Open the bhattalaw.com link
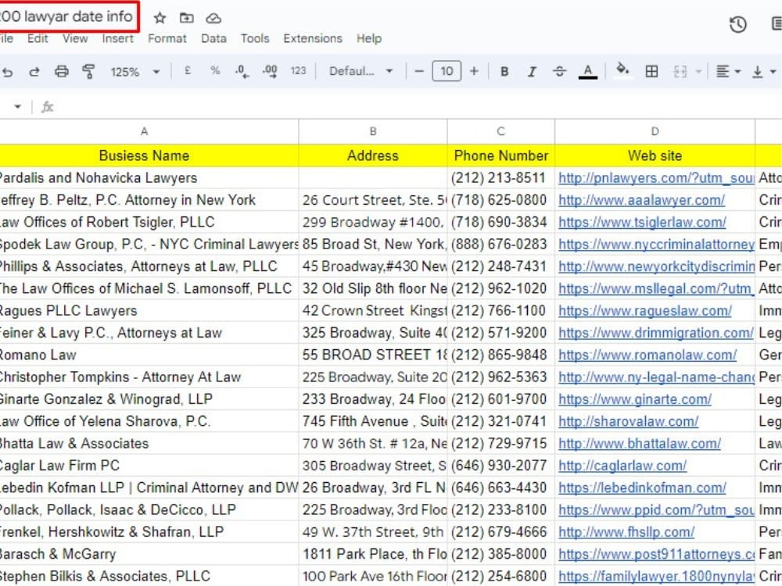Viewport: 782px width, 586px height. click(x=640, y=444)
